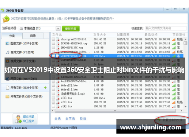Check the ICACHE-4DB3FA4B.tmp file checkbox
Screen dimensions: 189x137
click(x=53, y=44)
